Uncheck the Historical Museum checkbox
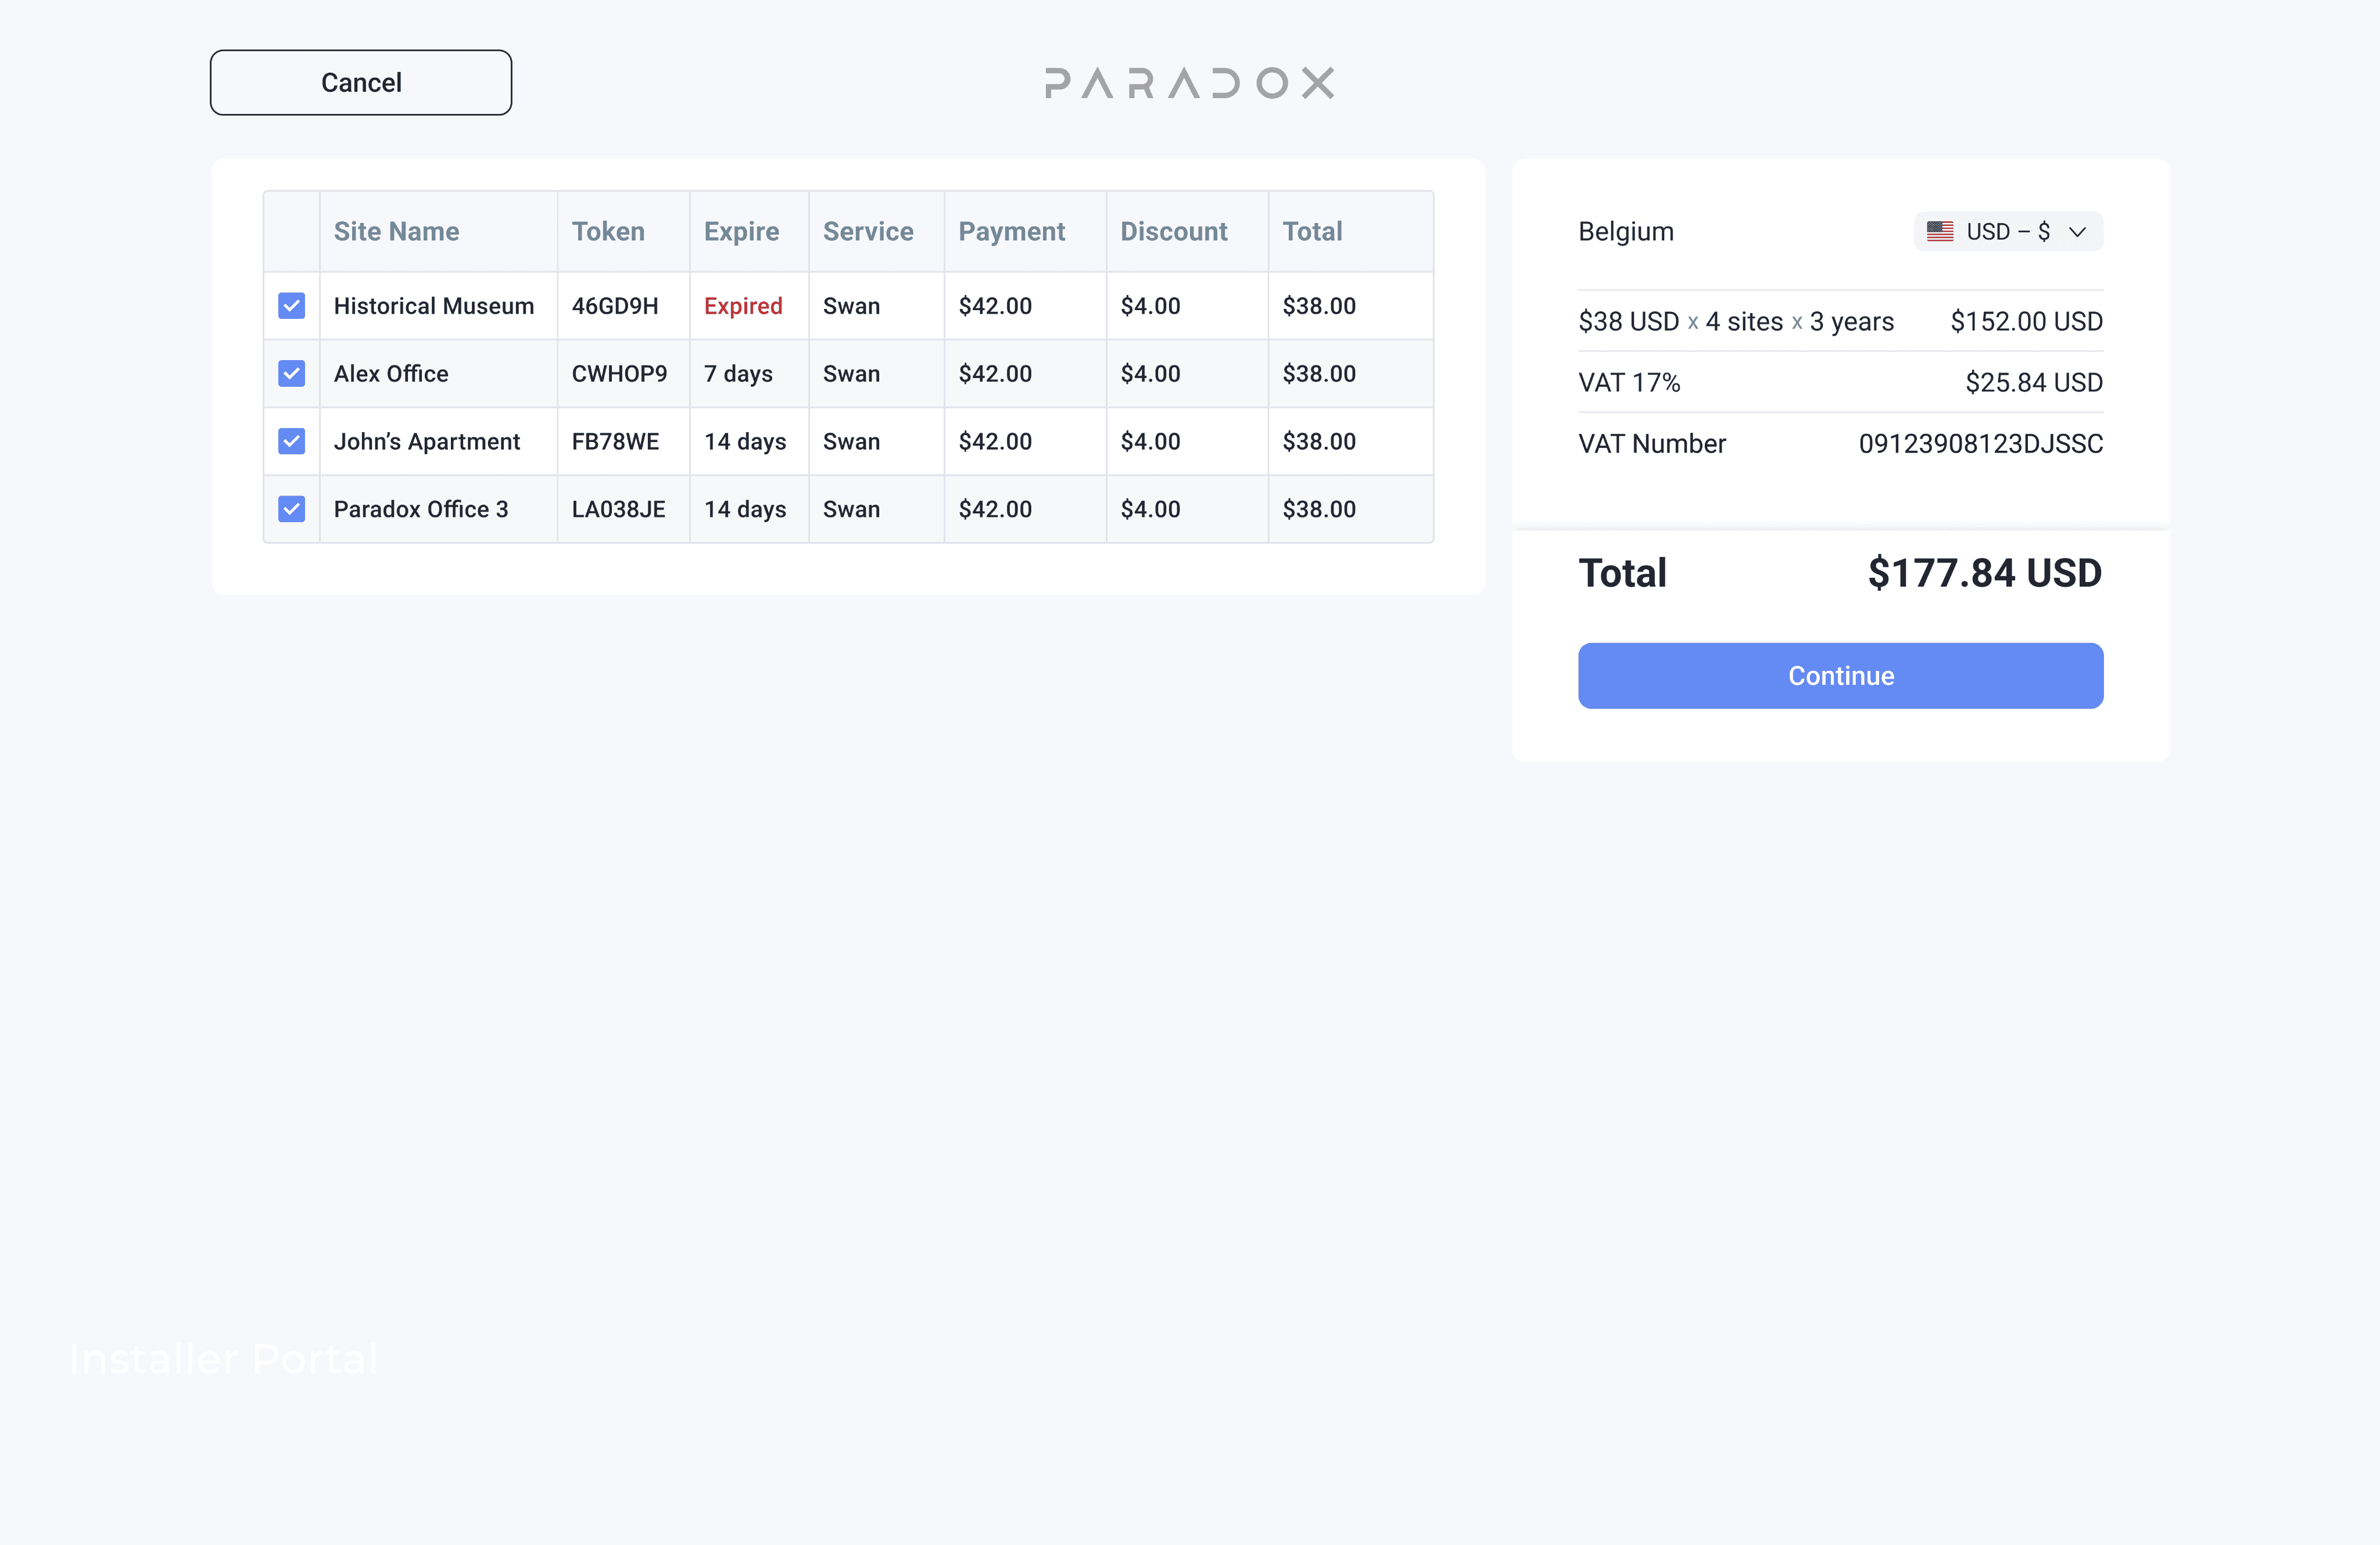This screenshot has width=2380, height=1545. pos(291,306)
